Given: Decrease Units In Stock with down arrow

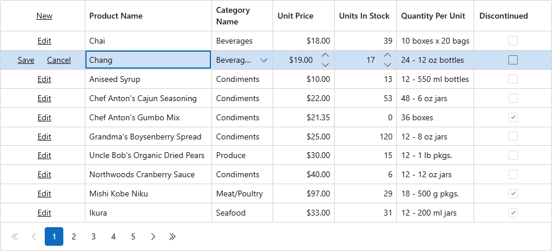Looking at the screenshot, I should 388,64.
